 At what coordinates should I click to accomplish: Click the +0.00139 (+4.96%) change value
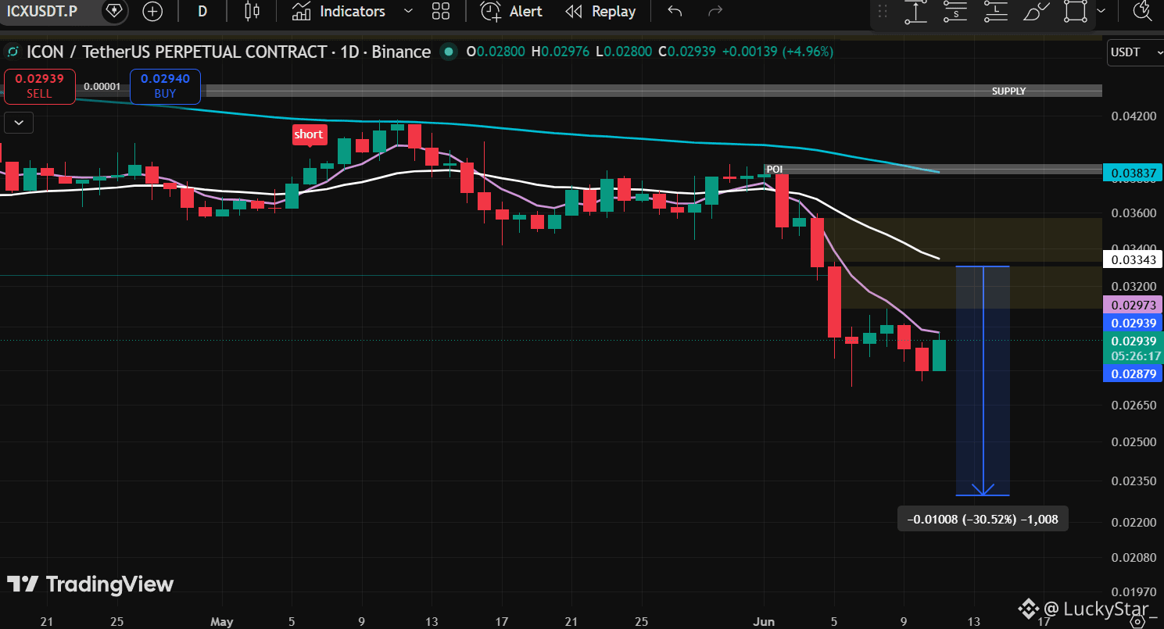(x=778, y=52)
